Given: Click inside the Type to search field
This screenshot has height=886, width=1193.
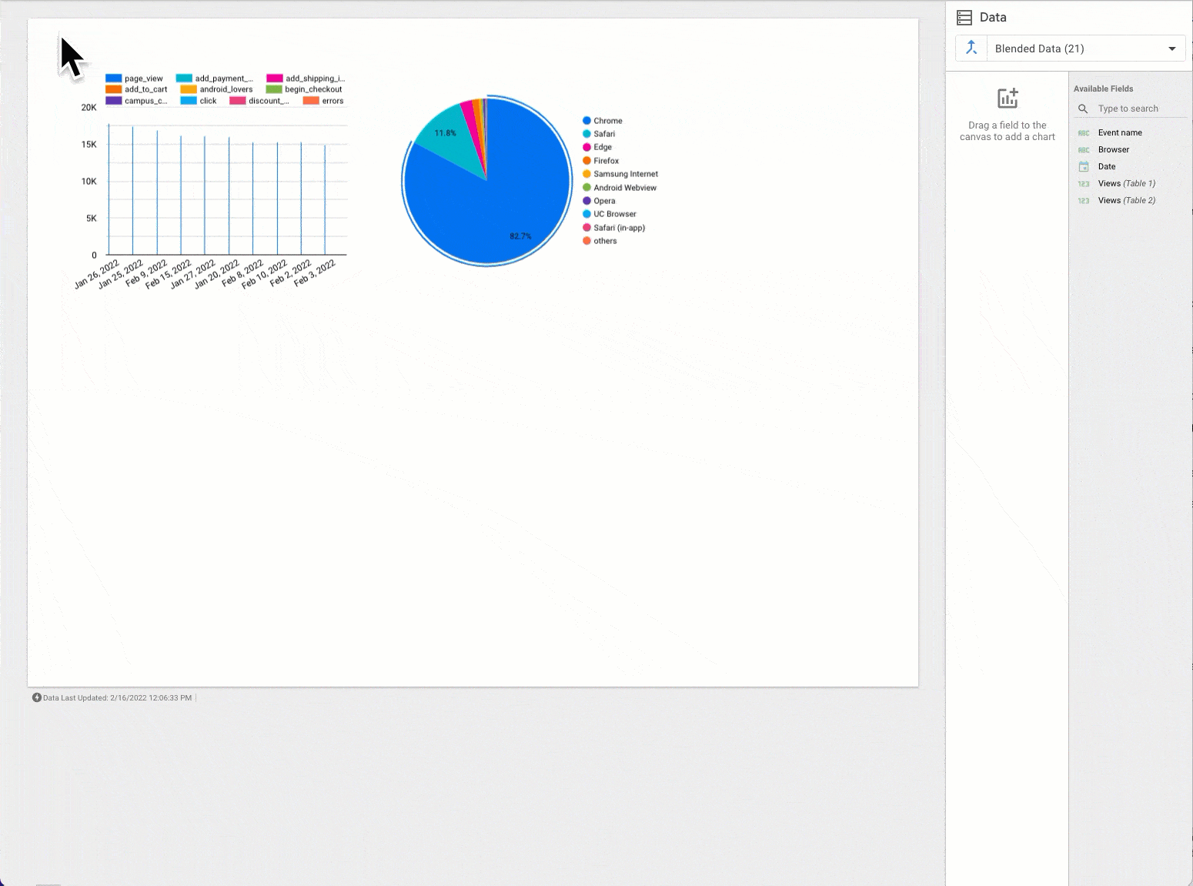Looking at the screenshot, I should pyautogui.click(x=1128, y=109).
